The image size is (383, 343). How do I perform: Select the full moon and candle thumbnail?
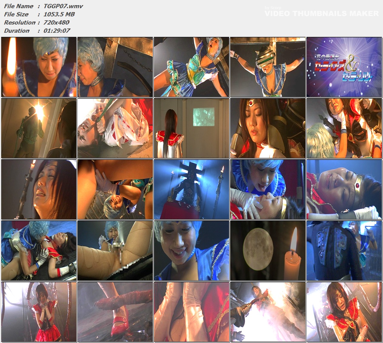coord(268,251)
